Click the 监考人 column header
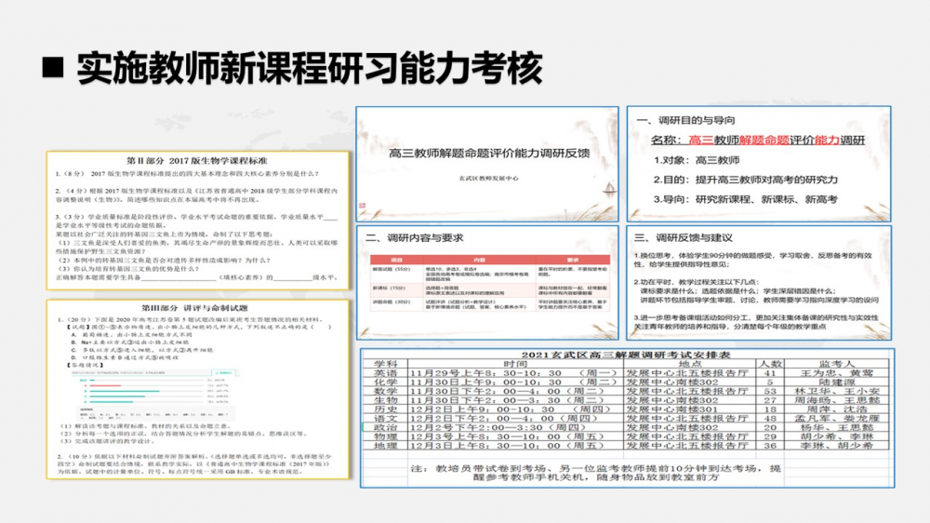The width and height of the screenshot is (930, 523). (837, 364)
